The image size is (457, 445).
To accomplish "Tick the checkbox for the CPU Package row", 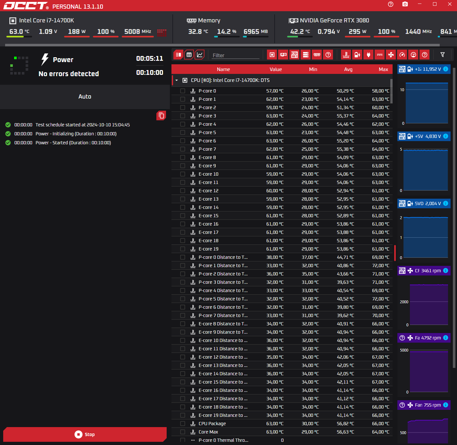I will click(x=183, y=424).
